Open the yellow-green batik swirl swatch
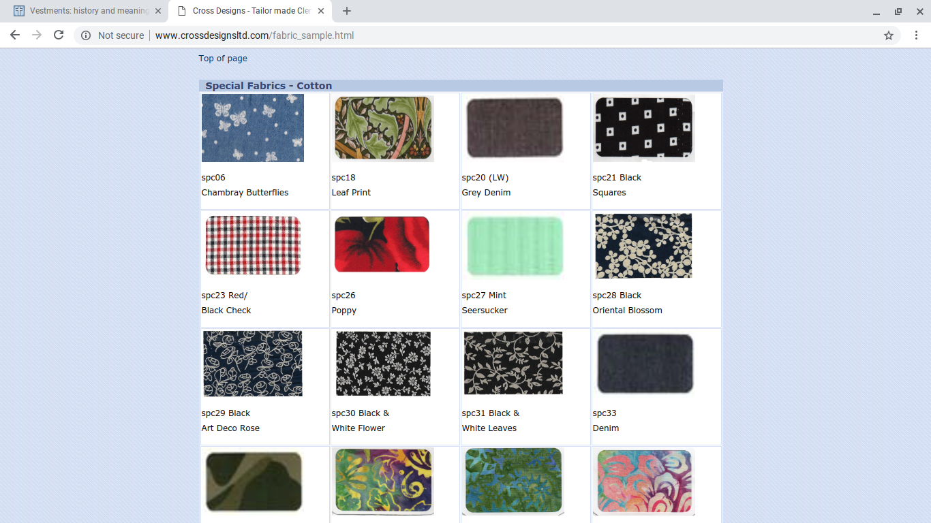The width and height of the screenshot is (931, 523). [x=383, y=481]
